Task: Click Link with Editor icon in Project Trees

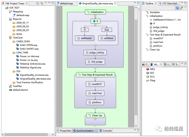Action: [x=42, y=3]
